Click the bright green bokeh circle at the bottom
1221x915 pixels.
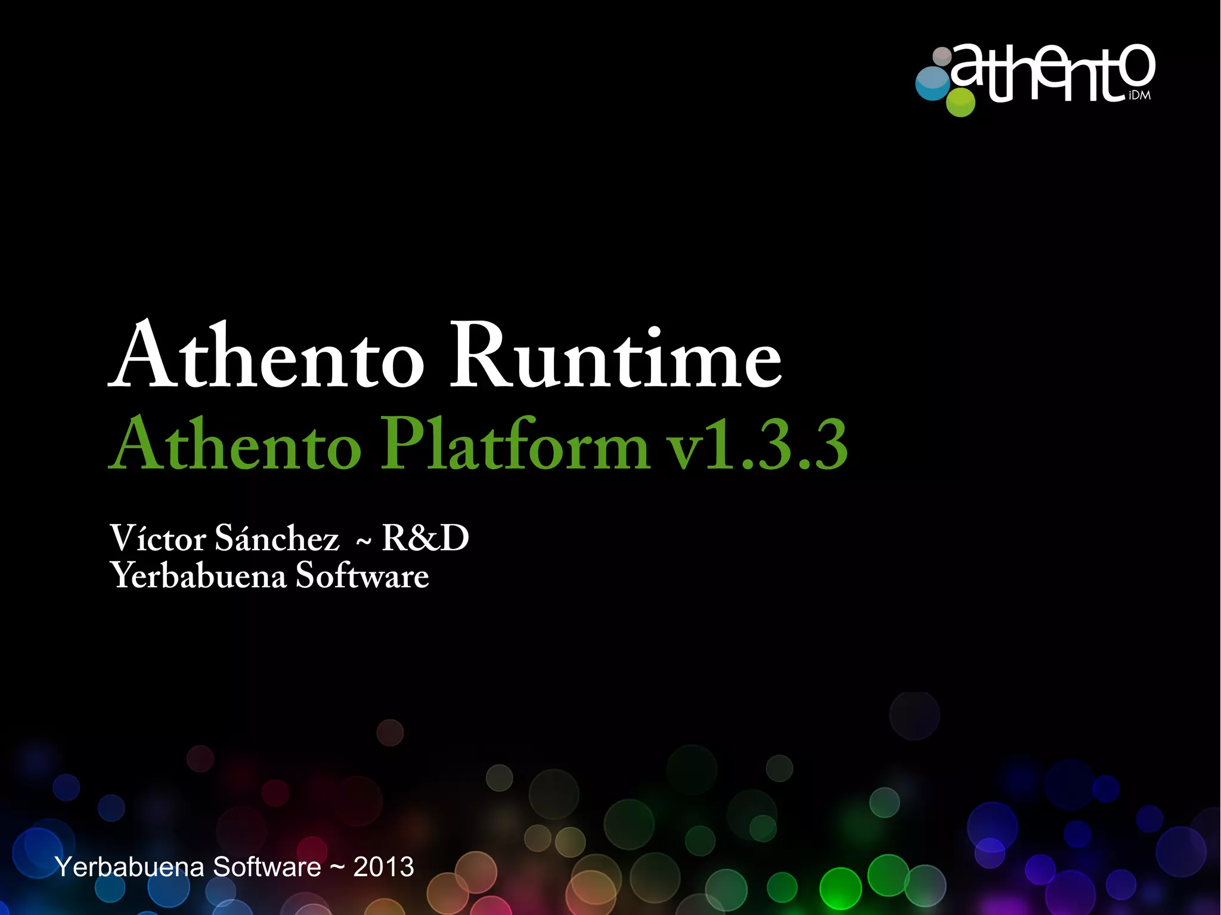(840, 889)
